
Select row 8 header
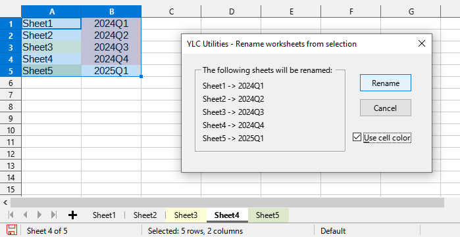pos(11,106)
